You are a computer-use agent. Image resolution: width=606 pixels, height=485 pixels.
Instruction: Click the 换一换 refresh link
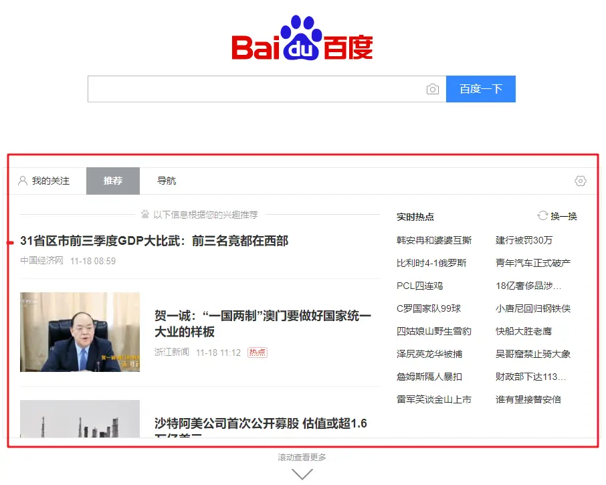pos(563,216)
